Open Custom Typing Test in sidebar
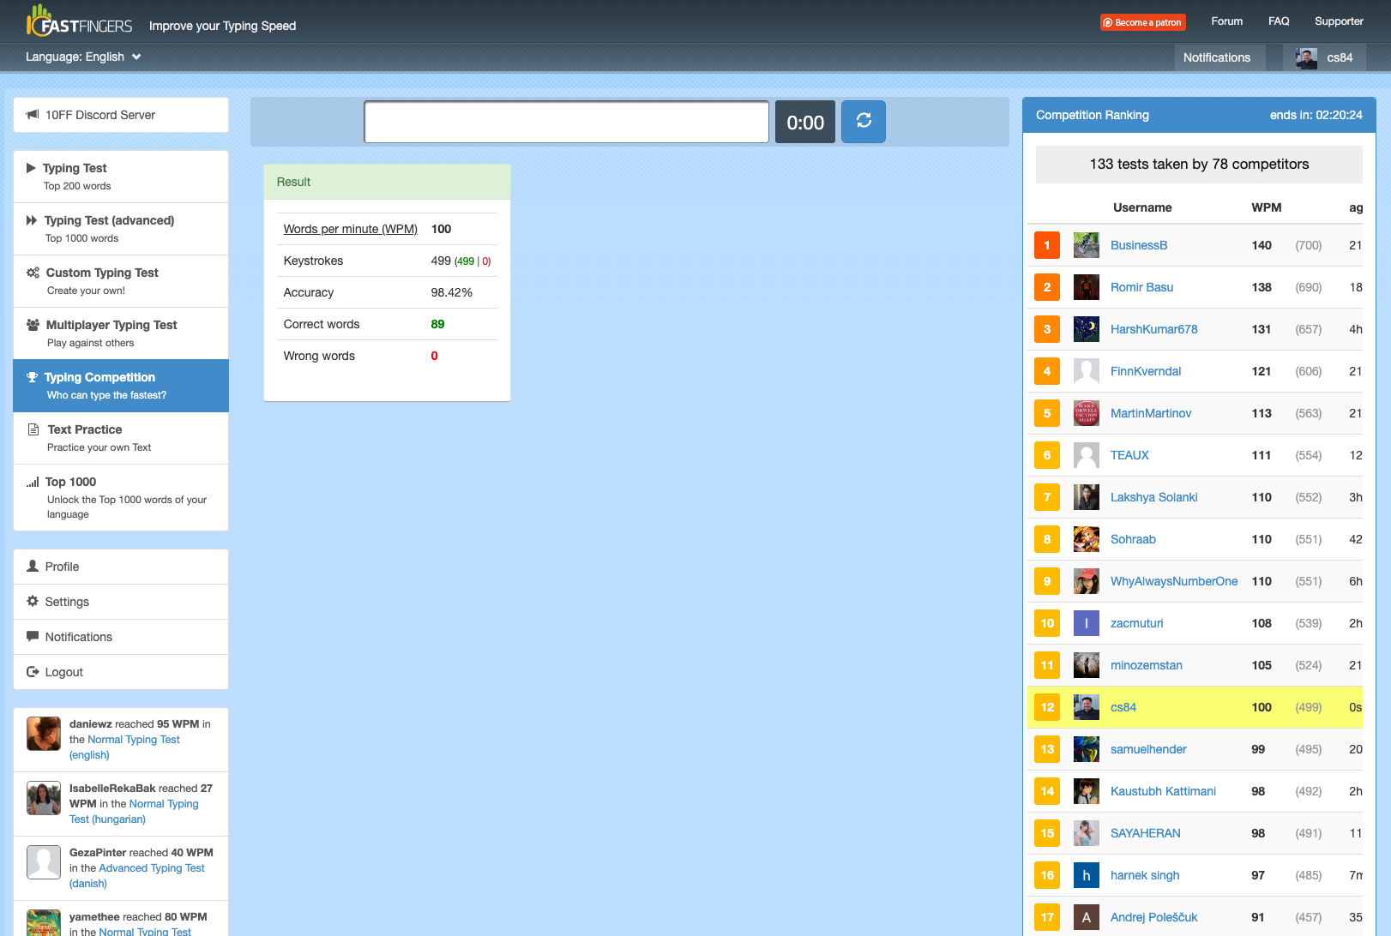 (x=121, y=281)
